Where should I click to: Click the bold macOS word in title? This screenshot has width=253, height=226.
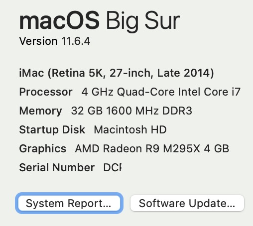pyautogui.click(x=59, y=20)
